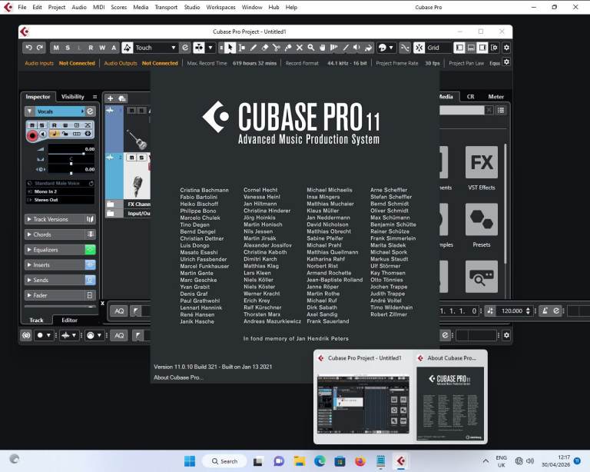Select the About Cubase Pro taskbar thumbnail
Viewport: 590px width, 472px height.
tap(449, 398)
